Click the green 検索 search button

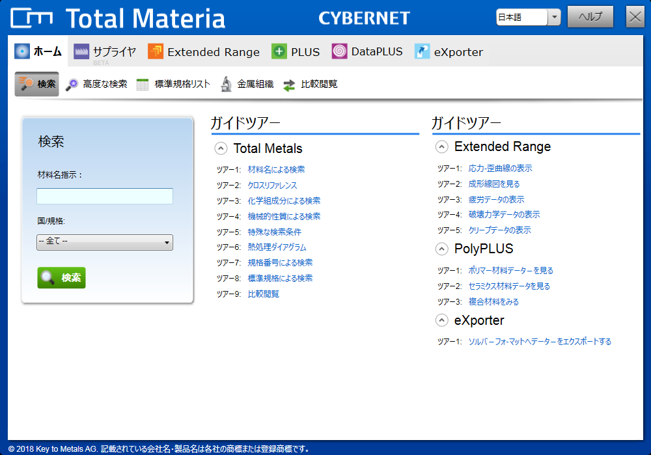[61, 277]
